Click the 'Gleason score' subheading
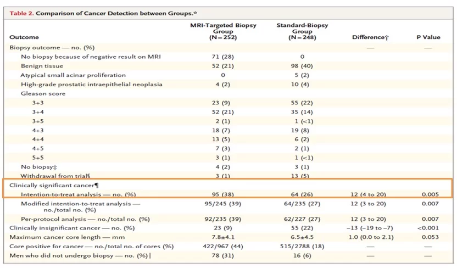 click(x=43, y=93)
